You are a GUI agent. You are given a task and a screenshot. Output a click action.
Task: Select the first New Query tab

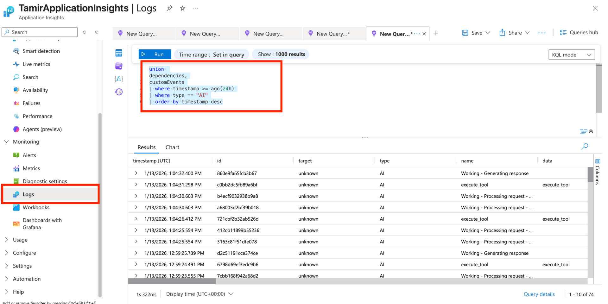[141, 34]
